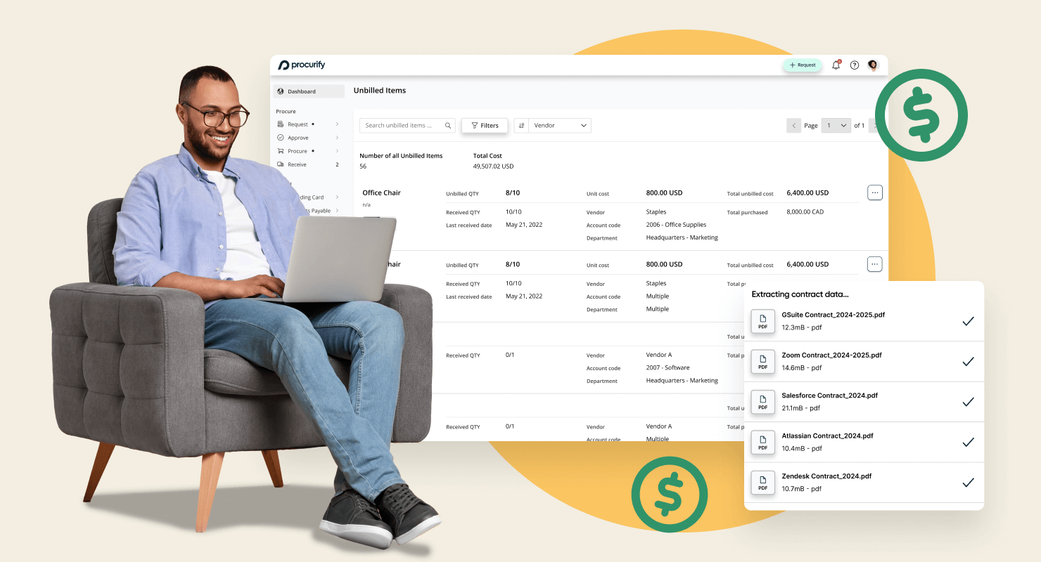The width and height of the screenshot is (1041, 562).
Task: Select Salesforce Contract_2024.pdf file name
Action: coord(829,396)
